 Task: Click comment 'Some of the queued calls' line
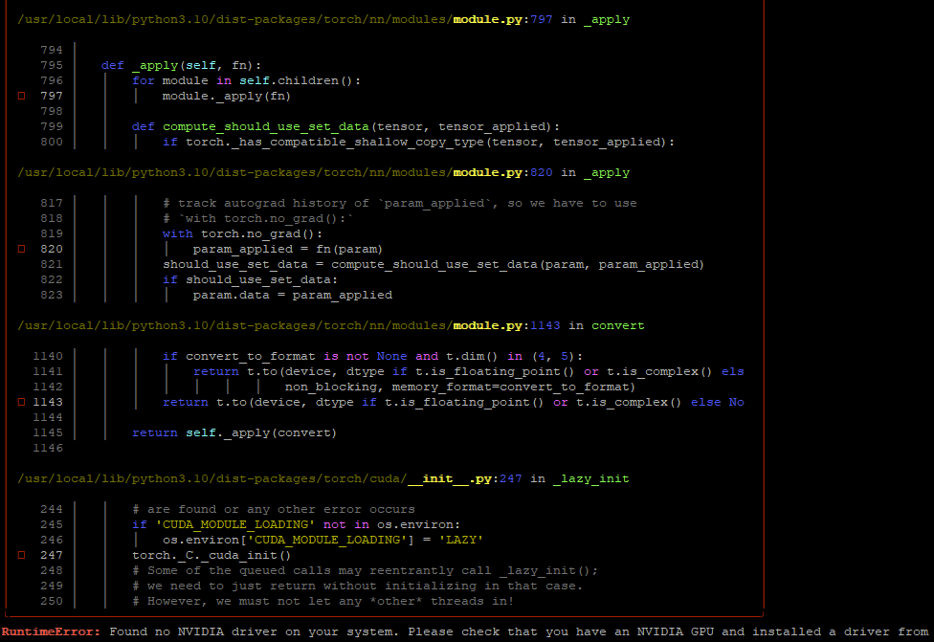click(365, 570)
